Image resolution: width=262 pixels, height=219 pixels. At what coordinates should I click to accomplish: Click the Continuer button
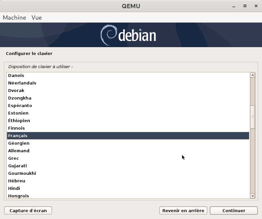click(x=234, y=210)
